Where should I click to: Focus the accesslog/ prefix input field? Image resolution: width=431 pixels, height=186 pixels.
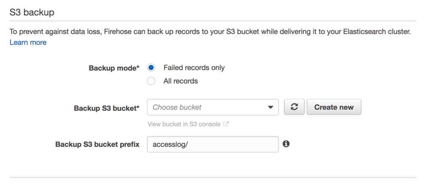tap(213, 144)
